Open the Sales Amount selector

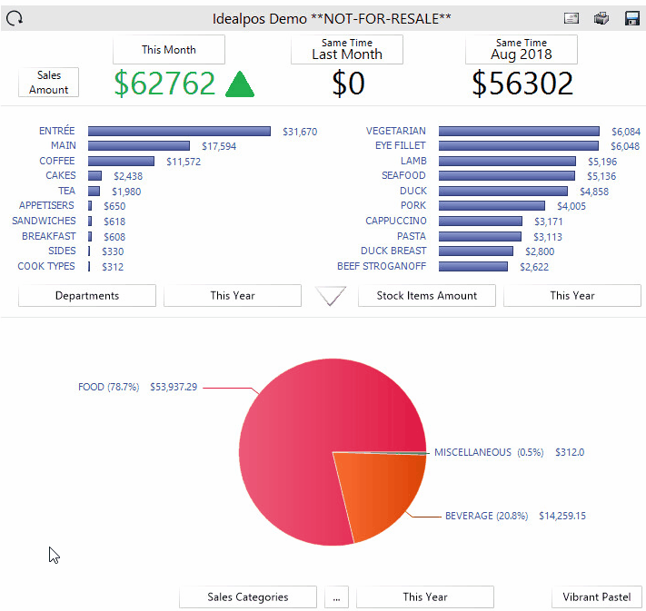point(48,83)
